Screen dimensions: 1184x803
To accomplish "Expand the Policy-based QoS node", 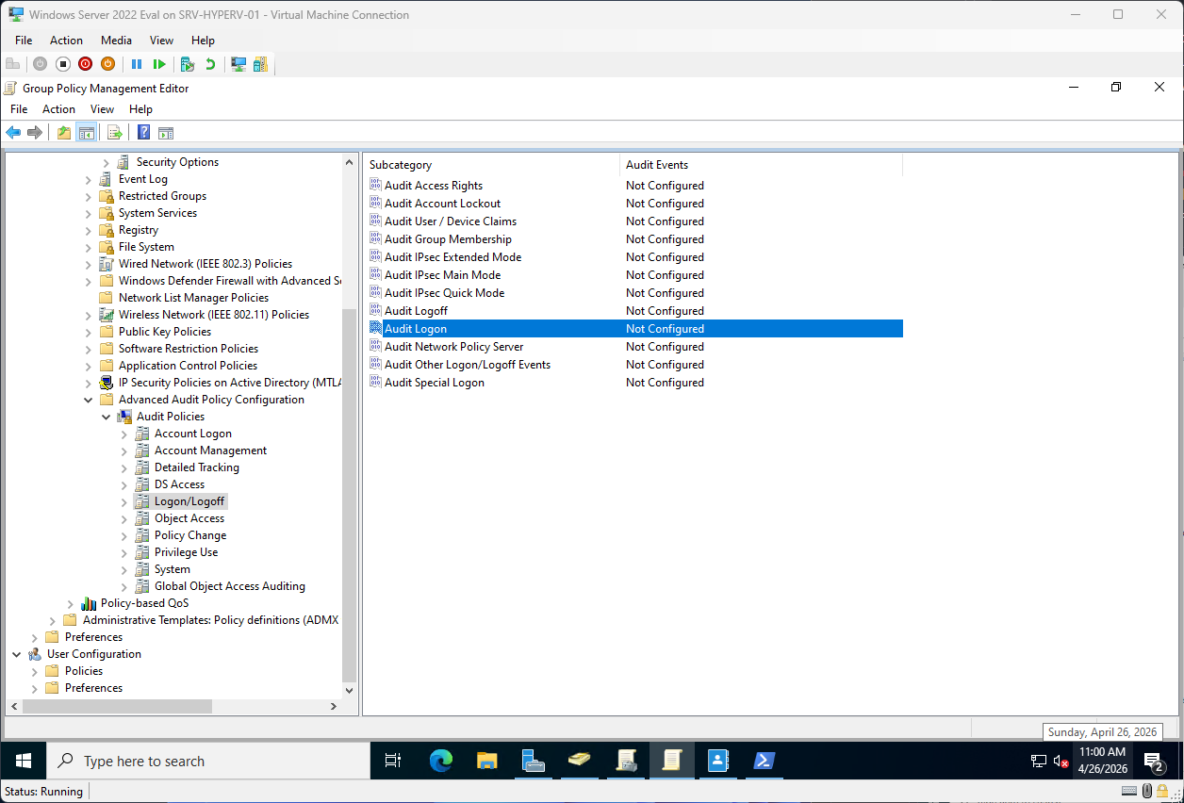I will (x=71, y=603).
